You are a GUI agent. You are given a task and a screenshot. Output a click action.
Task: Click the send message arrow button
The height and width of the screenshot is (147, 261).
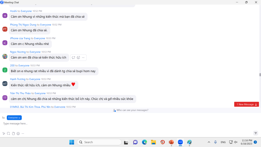pos(256,133)
